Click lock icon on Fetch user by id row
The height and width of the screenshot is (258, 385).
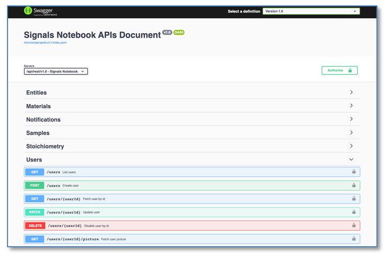coord(353,198)
